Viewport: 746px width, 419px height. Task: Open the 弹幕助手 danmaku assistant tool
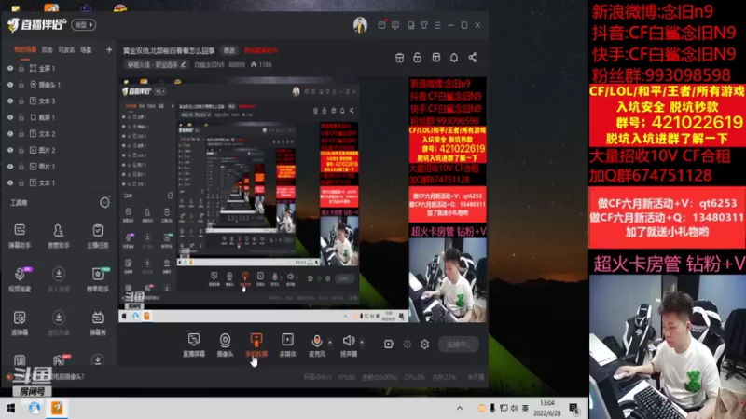tap(20, 237)
